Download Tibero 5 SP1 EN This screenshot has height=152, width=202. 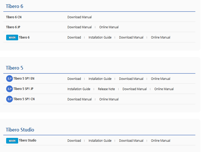74,79
